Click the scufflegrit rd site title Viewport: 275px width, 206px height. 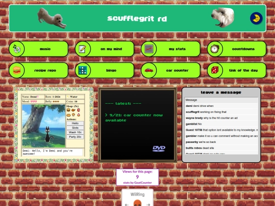137,18
